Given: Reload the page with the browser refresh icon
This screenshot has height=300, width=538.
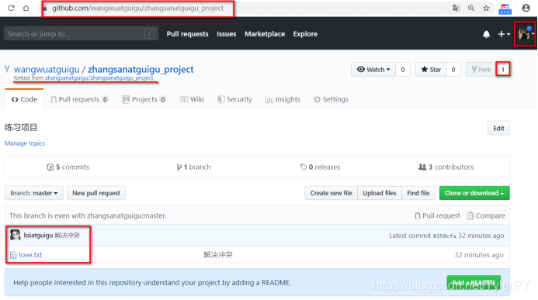Looking at the screenshot, I should coord(11,8).
